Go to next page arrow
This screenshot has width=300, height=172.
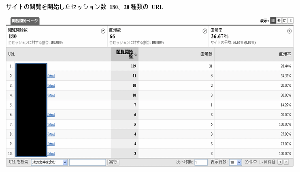(x=286, y=162)
